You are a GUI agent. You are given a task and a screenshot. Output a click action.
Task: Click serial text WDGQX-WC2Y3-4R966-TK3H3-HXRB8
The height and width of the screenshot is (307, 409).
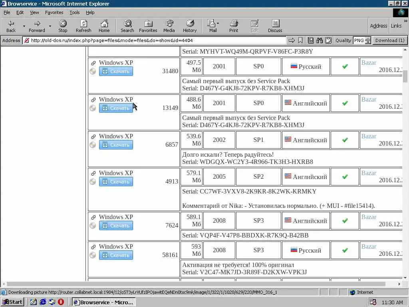pos(256,162)
